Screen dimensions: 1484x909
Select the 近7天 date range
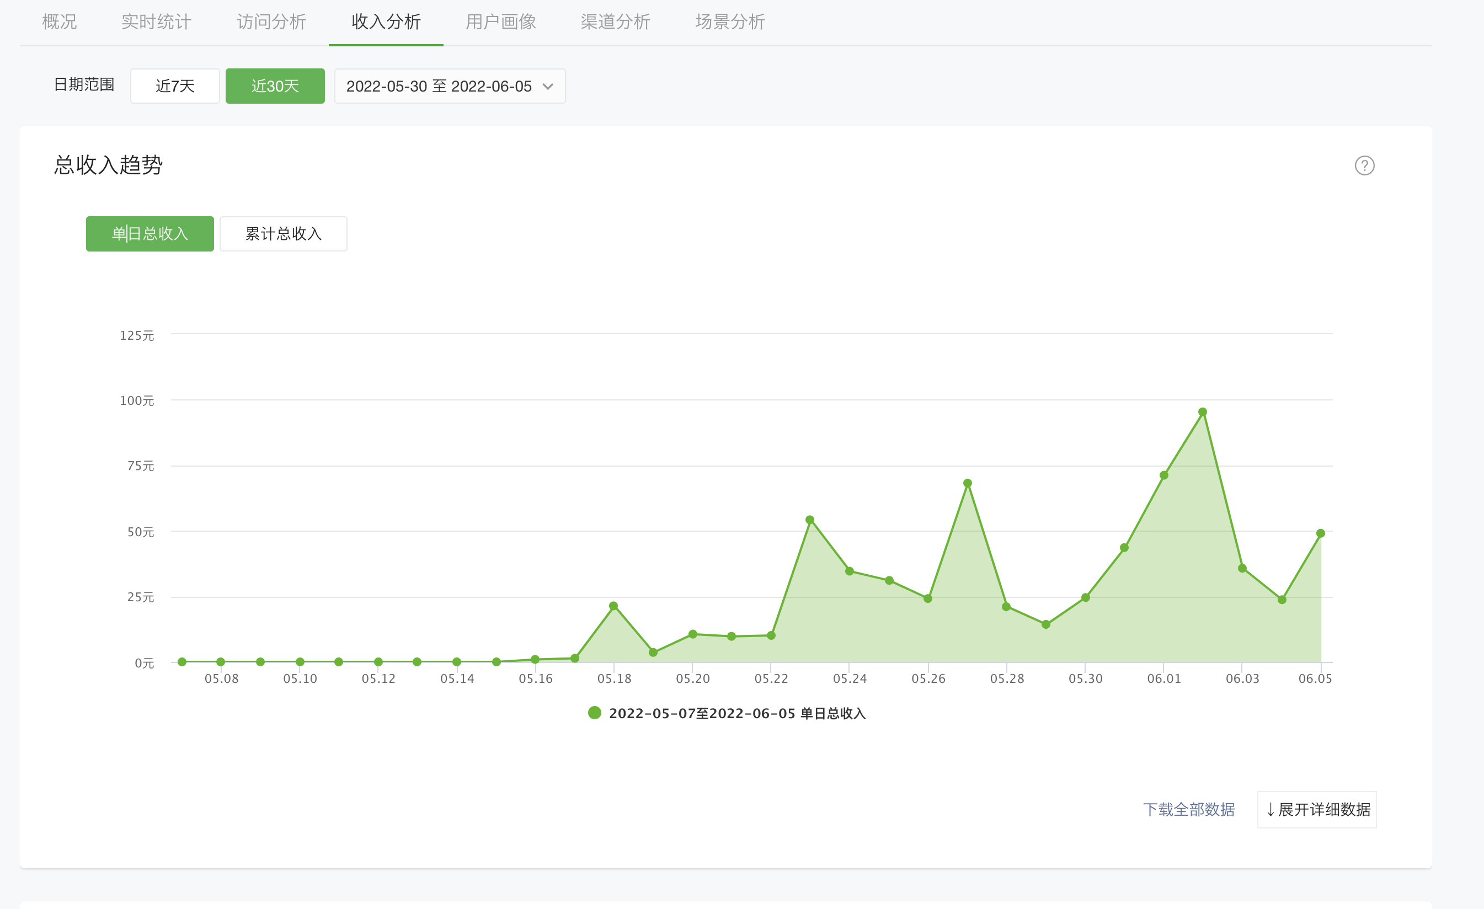point(175,87)
